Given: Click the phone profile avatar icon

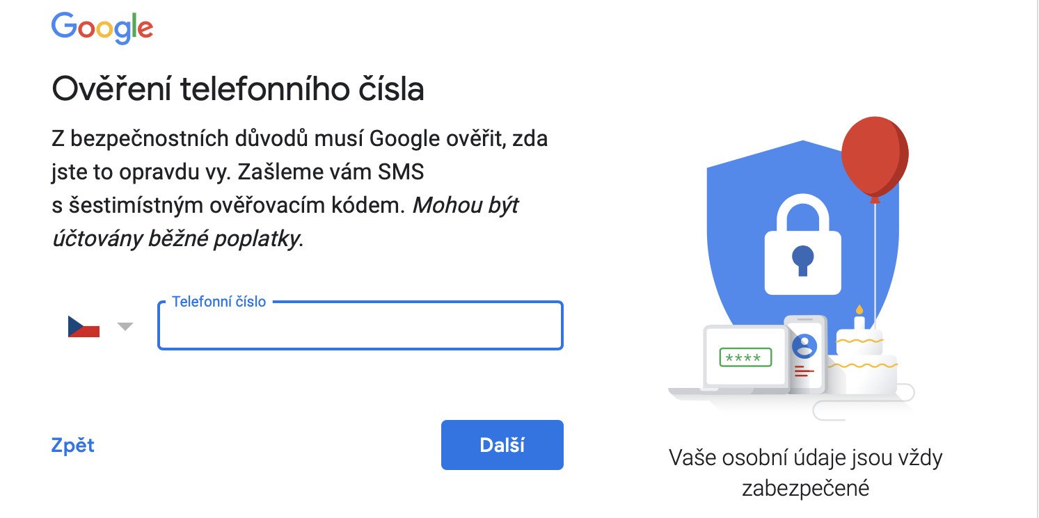Looking at the screenshot, I should pyautogui.click(x=804, y=345).
